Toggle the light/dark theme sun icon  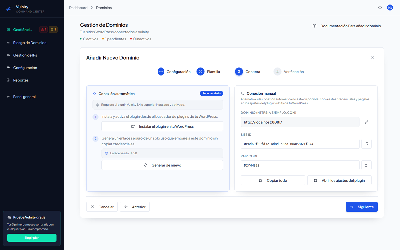[x=380, y=7]
